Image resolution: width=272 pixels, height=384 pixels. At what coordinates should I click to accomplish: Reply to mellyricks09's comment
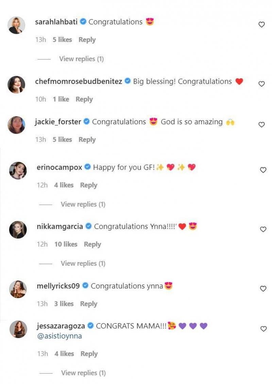click(89, 304)
